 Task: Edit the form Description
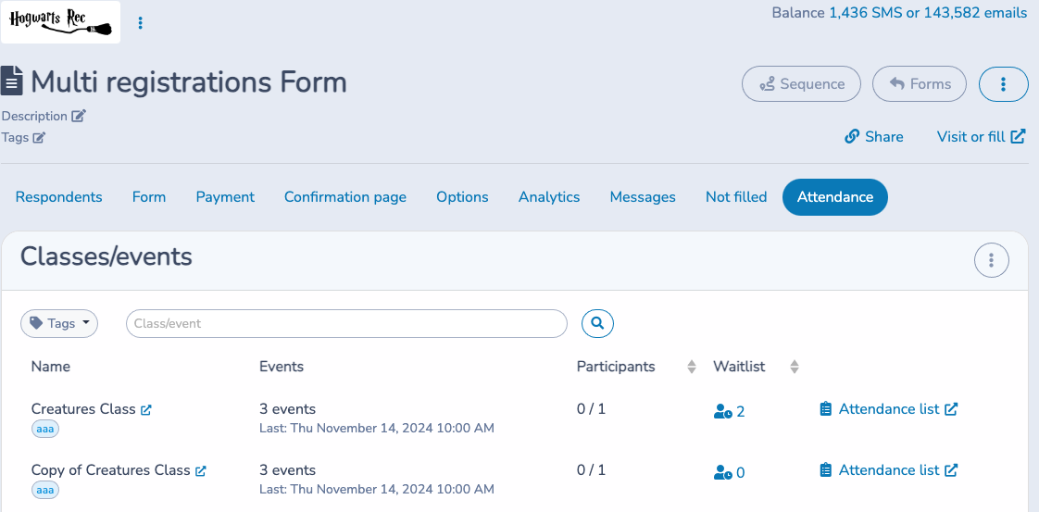tap(79, 117)
